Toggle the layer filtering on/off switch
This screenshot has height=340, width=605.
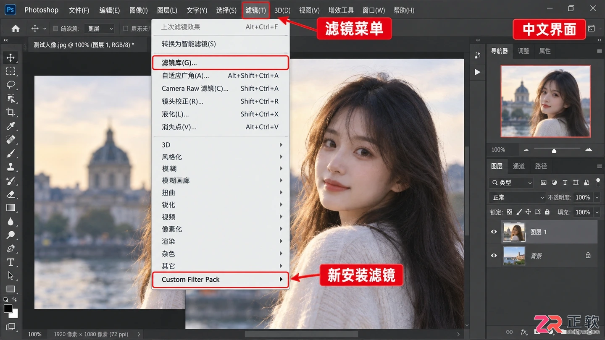(x=598, y=182)
